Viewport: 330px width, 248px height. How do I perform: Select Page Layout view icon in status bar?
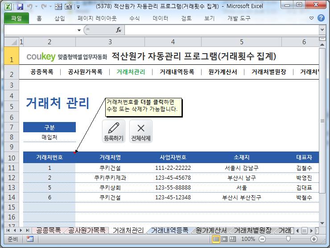pos(224,239)
